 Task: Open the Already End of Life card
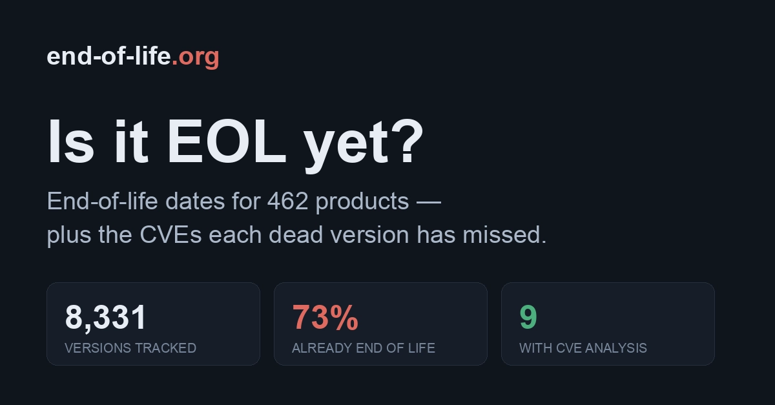point(380,324)
